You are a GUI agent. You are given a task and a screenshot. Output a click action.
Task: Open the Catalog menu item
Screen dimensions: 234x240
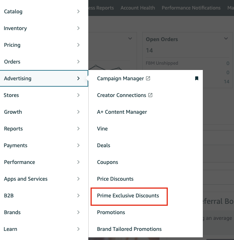coord(13,11)
